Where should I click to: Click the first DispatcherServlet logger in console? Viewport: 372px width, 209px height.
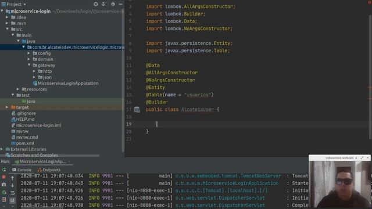coord(220,198)
